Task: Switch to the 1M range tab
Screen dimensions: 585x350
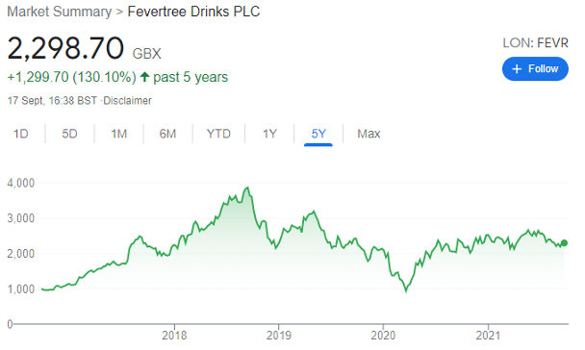Action: [x=119, y=134]
